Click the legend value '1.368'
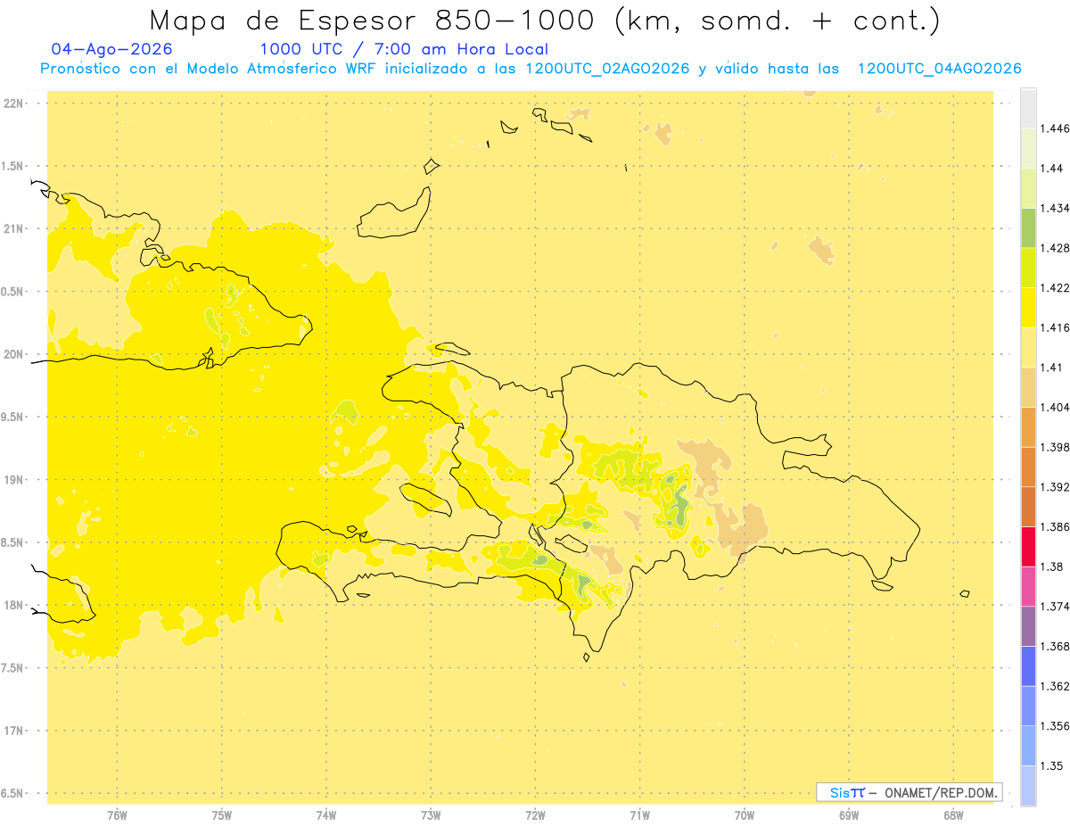Image resolution: width=1070 pixels, height=827 pixels. tap(1055, 646)
